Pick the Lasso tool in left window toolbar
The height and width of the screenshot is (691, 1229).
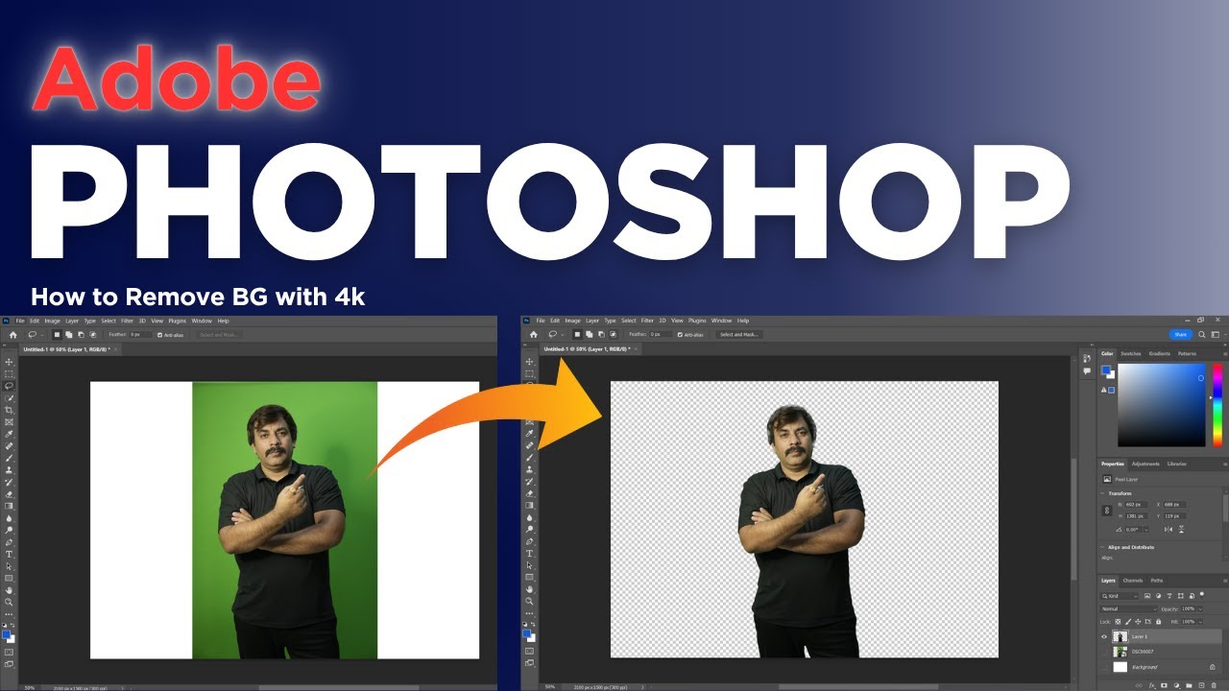[x=9, y=386]
